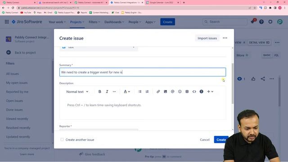This screenshot has width=288, height=162.
Task: Insert an emoji
Action: (x=180, y=91)
